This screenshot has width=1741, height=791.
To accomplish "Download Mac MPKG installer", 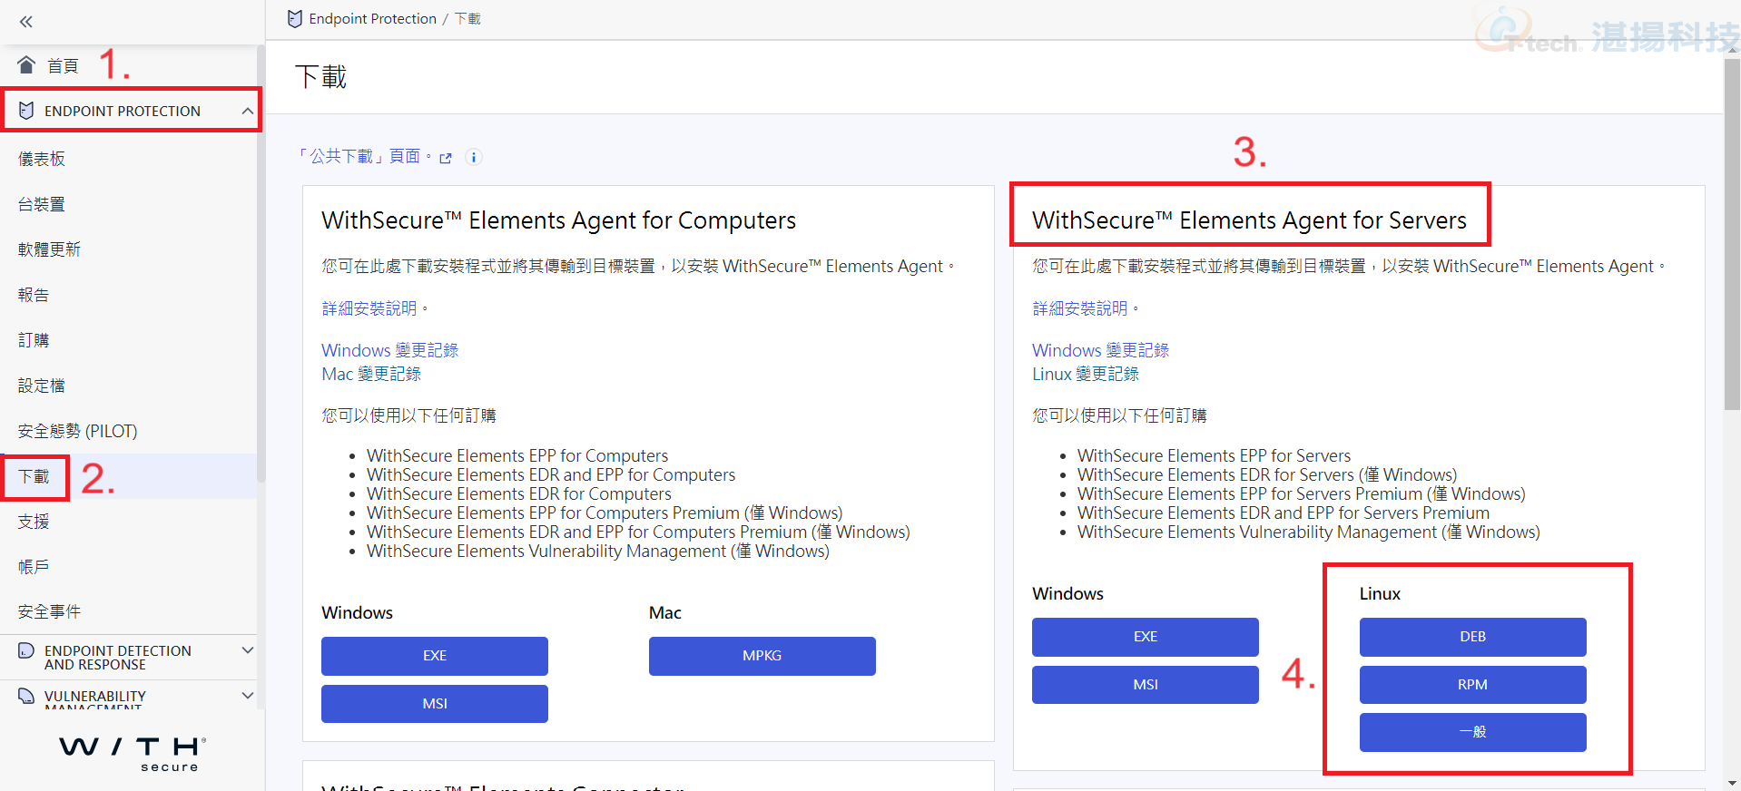I will [762, 656].
